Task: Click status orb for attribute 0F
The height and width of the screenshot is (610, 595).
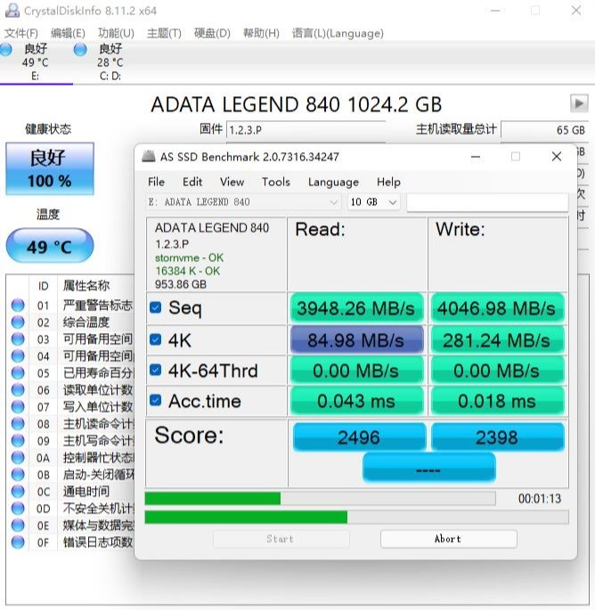Action: 18,542
